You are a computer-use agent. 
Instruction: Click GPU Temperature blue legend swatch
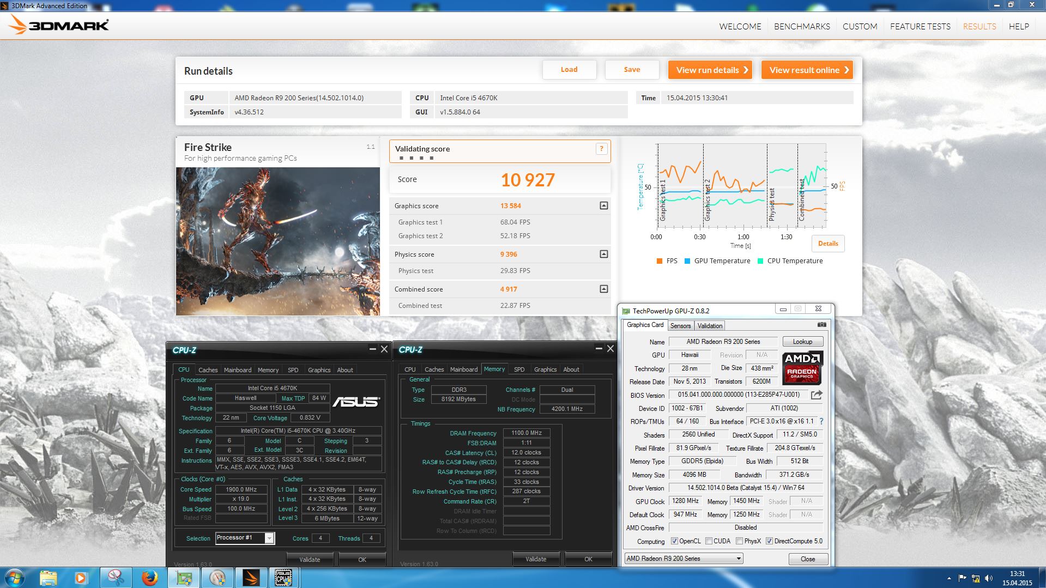point(687,261)
